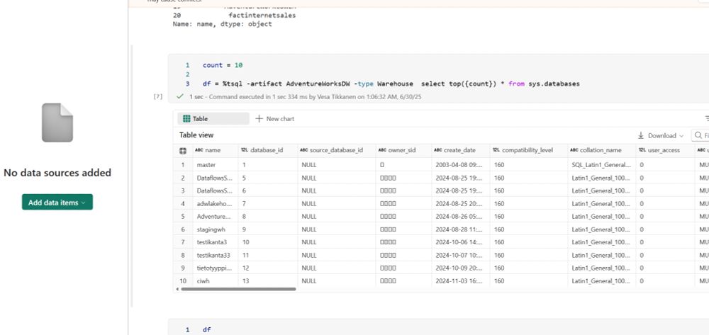The image size is (709, 335).
Task: Click the testikanta3 name cell
Action: point(216,242)
